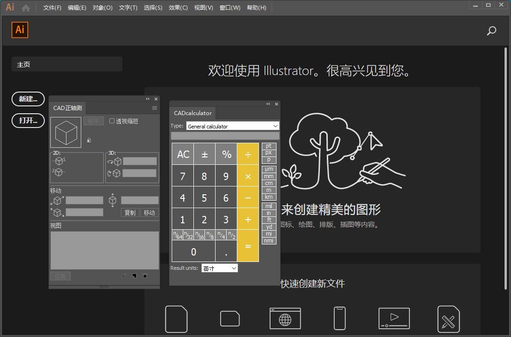
Task: Open the CAD正轴测 panel hamburger menu
Action: 155,108
